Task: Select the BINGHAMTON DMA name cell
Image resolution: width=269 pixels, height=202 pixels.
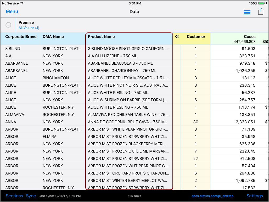Action: pyautogui.click(x=56, y=78)
